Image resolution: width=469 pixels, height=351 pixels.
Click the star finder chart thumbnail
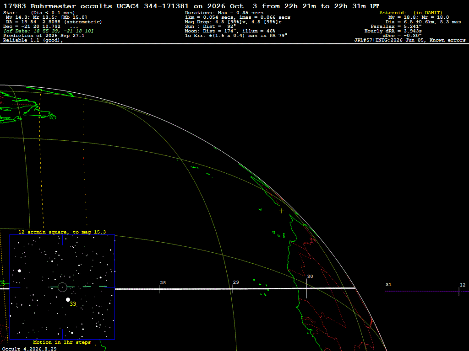click(62, 287)
